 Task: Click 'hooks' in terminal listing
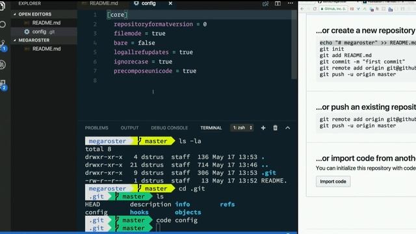tap(139, 213)
